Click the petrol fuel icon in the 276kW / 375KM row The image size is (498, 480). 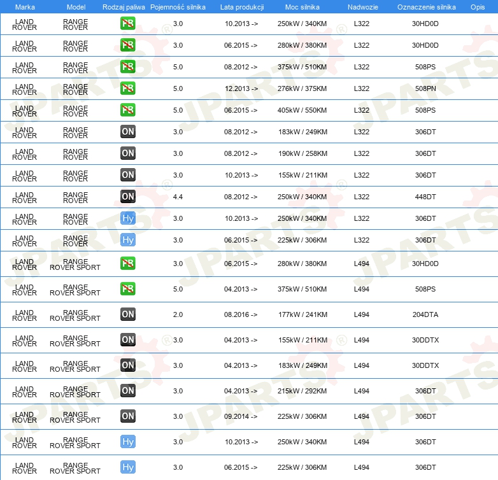[127, 88]
